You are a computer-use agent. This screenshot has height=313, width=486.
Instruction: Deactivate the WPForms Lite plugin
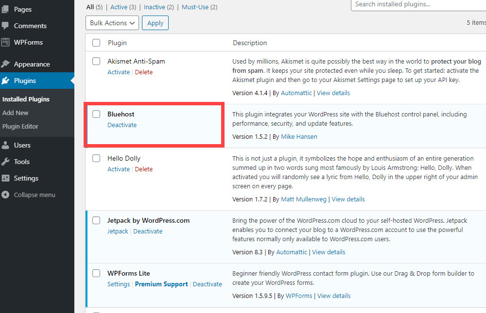point(208,284)
